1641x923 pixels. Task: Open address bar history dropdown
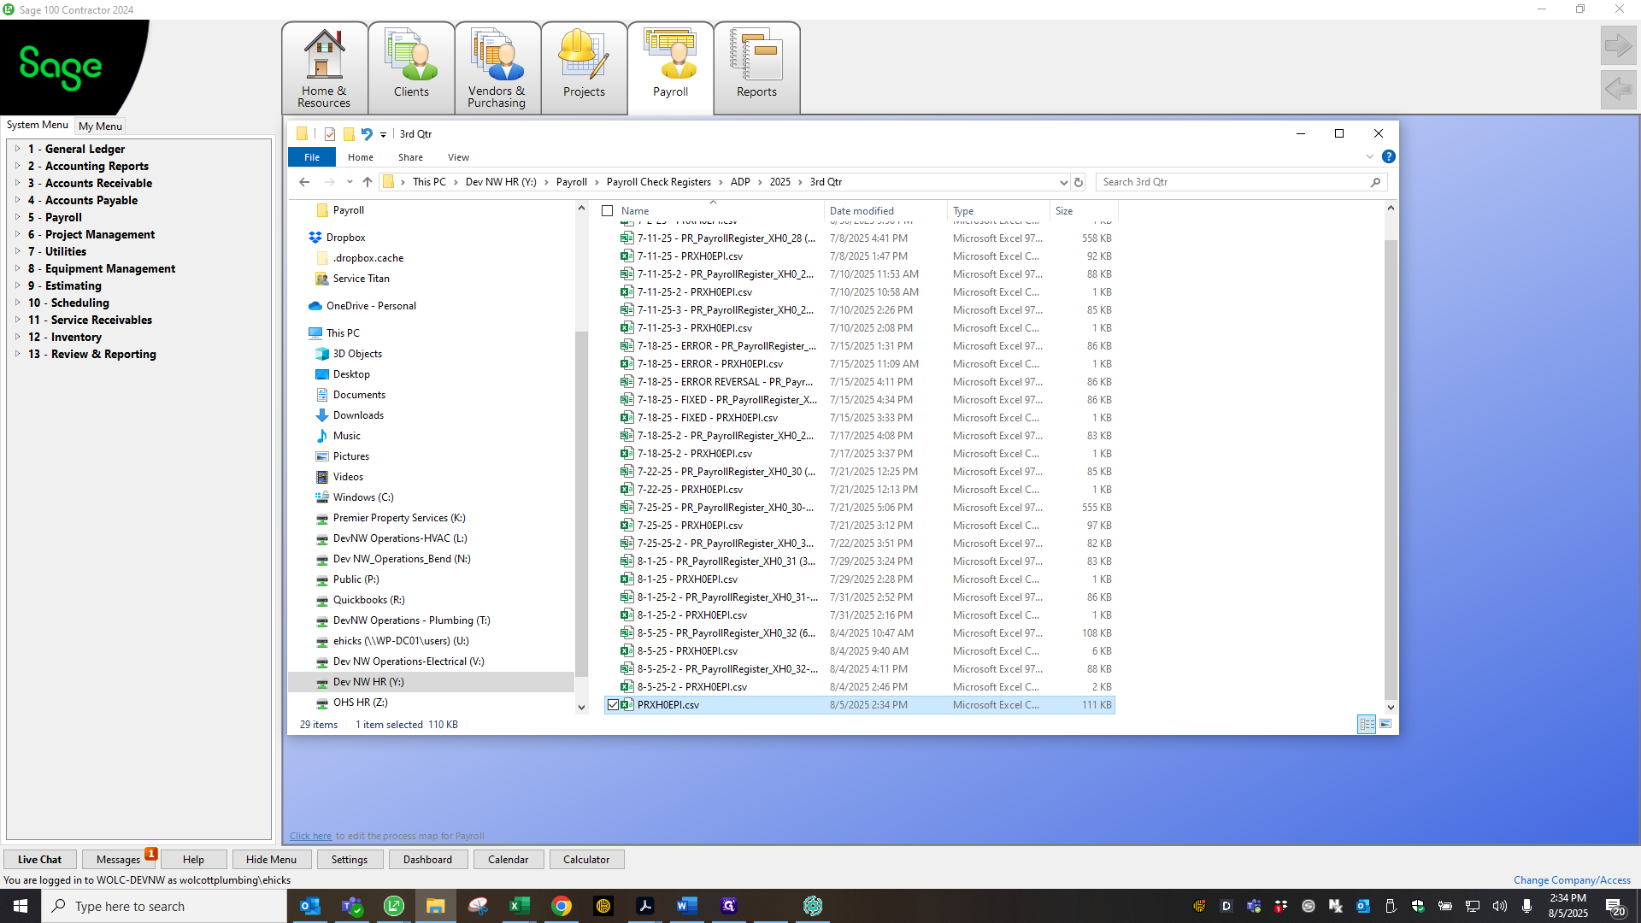tap(1063, 182)
